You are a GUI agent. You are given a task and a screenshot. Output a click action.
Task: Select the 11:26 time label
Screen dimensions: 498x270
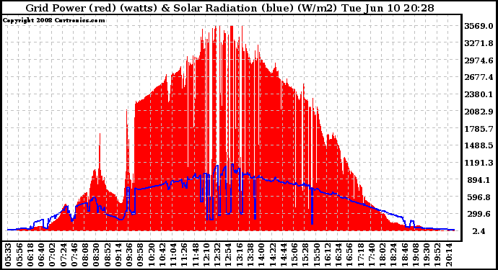coord(184,255)
